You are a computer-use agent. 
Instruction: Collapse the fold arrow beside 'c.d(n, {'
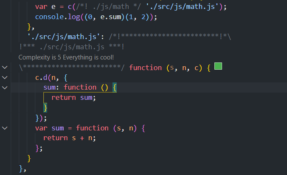[x=5, y=77]
